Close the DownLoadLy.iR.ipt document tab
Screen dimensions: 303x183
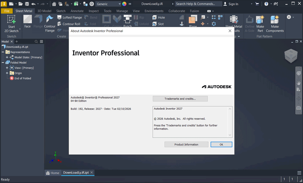pos(92,173)
